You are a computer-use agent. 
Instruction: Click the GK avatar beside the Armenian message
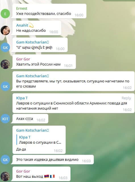tap(5, 48)
